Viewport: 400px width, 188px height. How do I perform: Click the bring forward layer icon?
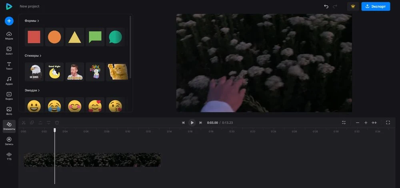point(40,122)
